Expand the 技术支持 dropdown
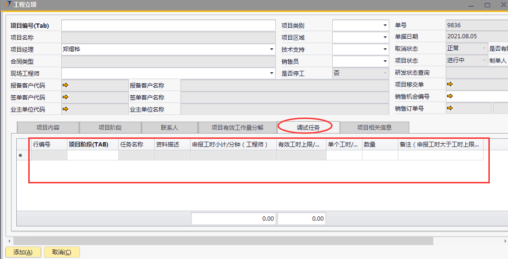The width and height of the screenshot is (508, 259). coord(385,49)
